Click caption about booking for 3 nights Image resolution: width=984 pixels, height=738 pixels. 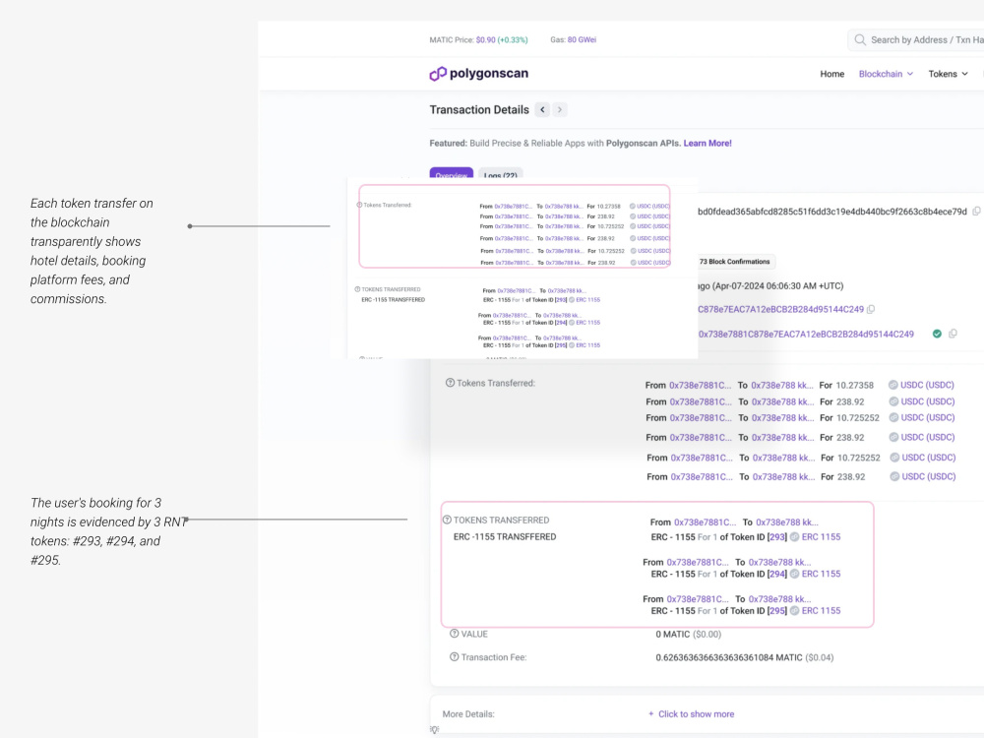[x=109, y=531]
